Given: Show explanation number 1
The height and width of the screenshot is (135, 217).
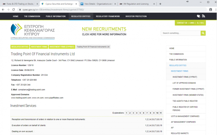Looking at the screenshot, I should point(126,113).
